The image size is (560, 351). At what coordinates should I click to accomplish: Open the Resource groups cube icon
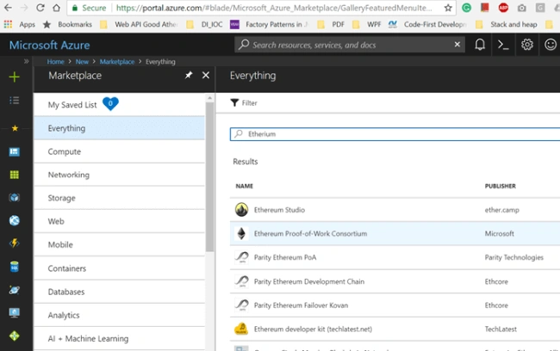coord(15,197)
